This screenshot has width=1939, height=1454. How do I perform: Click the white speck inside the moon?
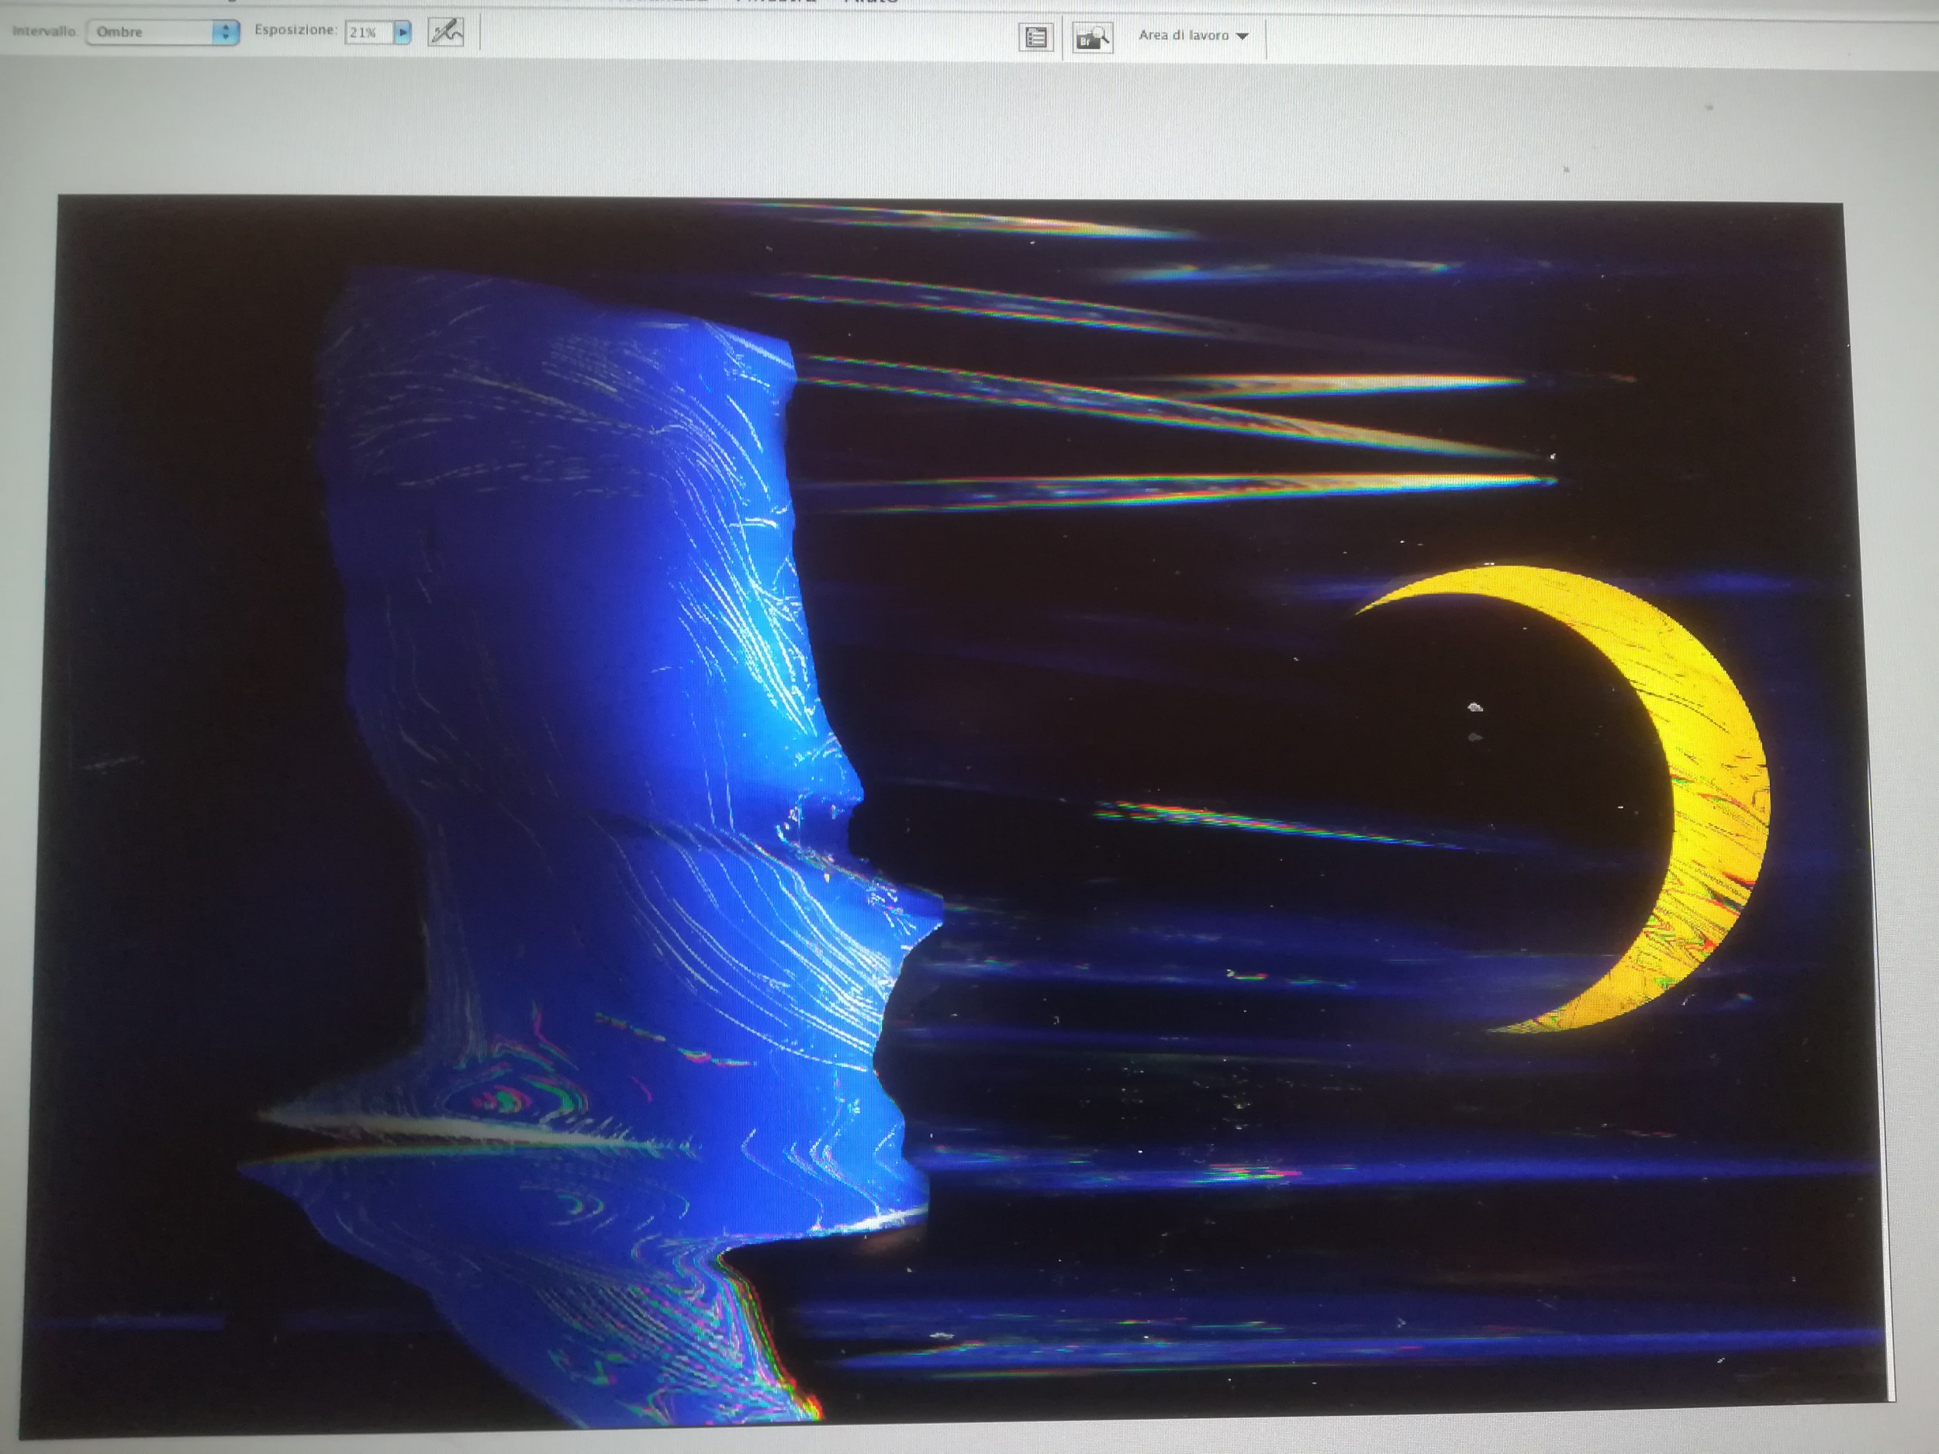[x=1475, y=706]
